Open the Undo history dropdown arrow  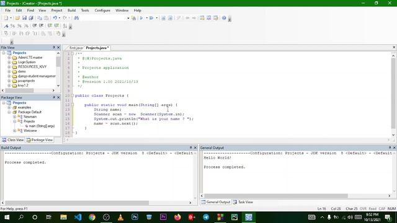pyautogui.click(x=60, y=18)
